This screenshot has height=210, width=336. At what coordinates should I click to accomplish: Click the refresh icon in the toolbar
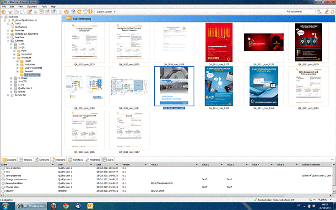click(x=79, y=11)
